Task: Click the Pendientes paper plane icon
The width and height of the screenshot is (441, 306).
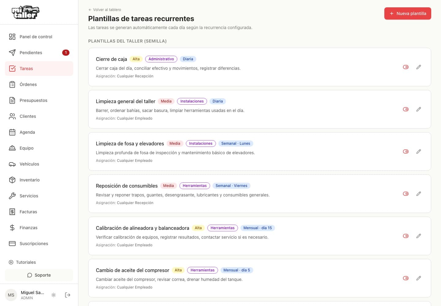Action: coord(12,53)
